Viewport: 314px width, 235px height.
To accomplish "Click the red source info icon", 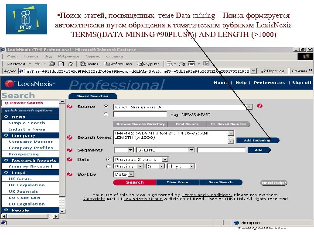I will point(260,106).
